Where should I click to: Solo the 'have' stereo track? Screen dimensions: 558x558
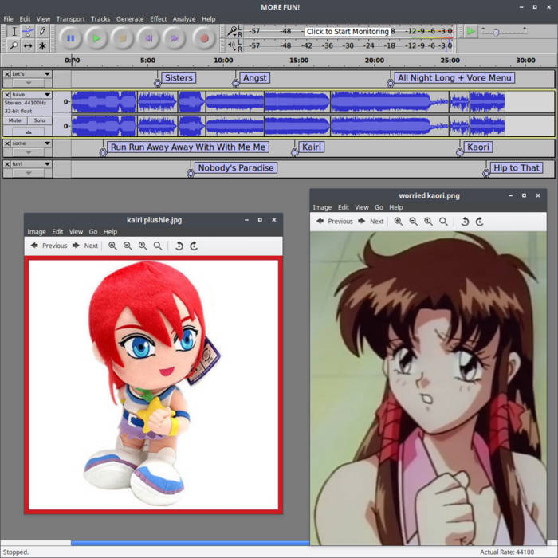point(39,120)
